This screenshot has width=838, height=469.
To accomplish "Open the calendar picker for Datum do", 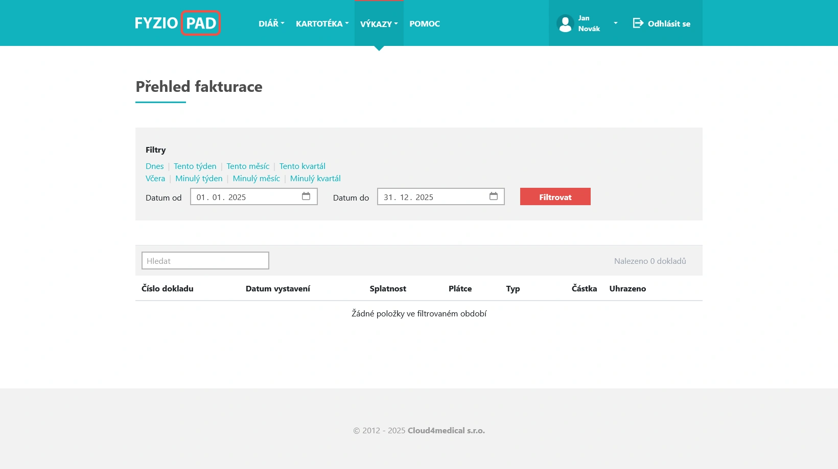I will 494,196.
